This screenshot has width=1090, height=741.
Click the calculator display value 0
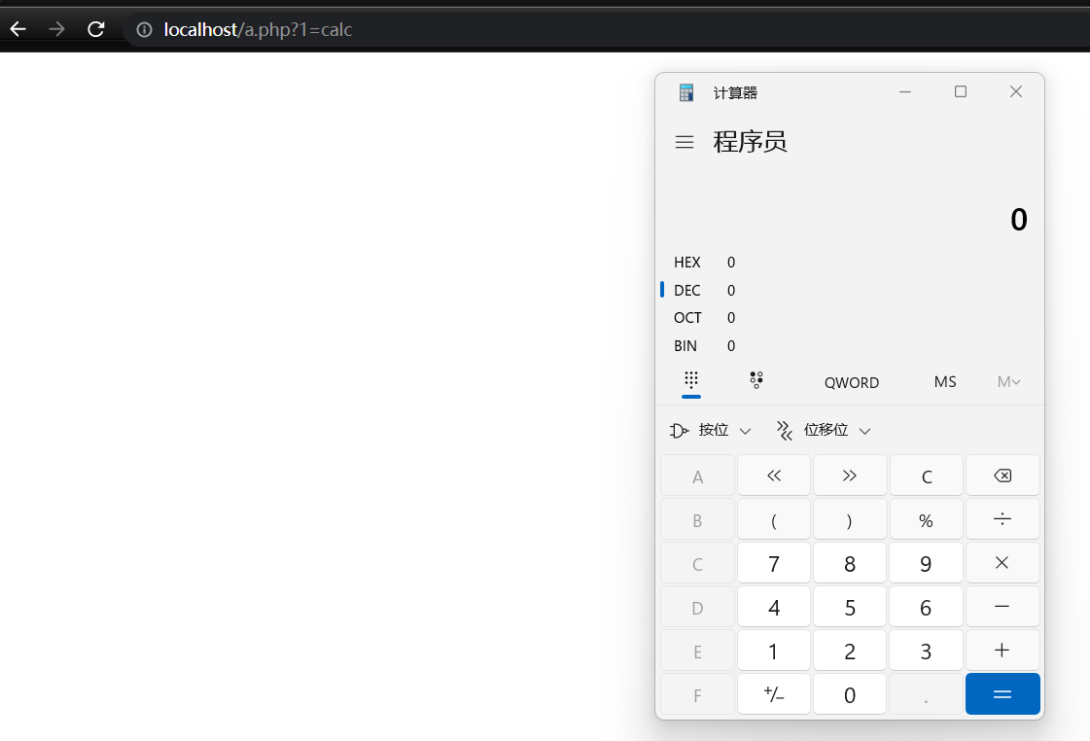coord(1018,220)
